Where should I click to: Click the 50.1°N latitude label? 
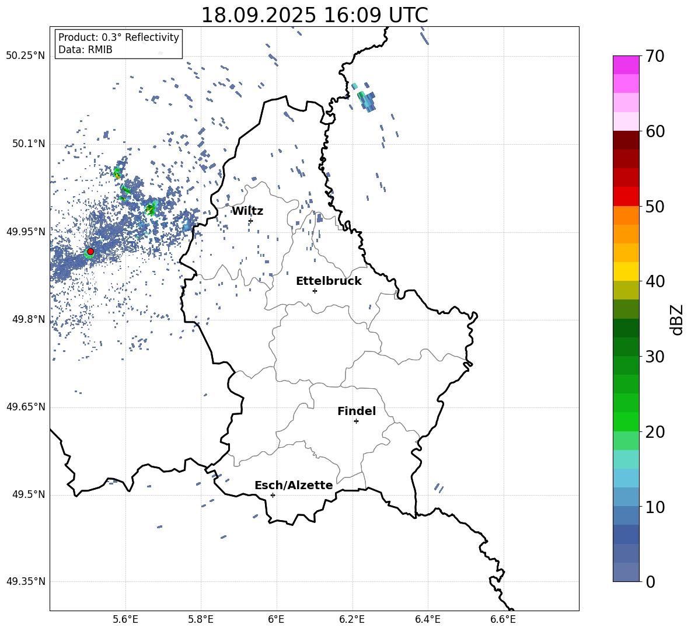[29, 144]
